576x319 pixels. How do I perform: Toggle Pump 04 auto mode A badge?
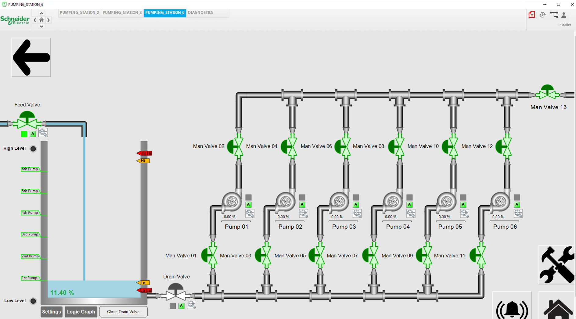pos(410,205)
